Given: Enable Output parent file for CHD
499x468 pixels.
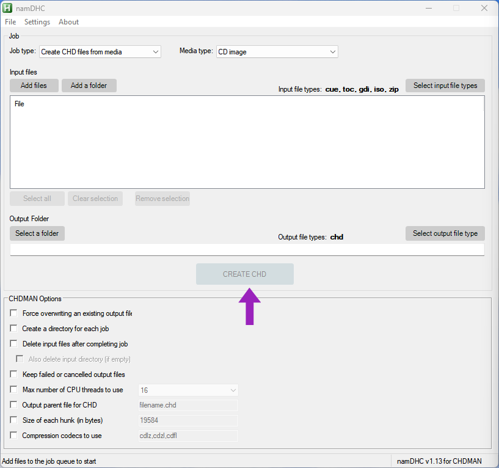Looking at the screenshot, I should coord(13,404).
